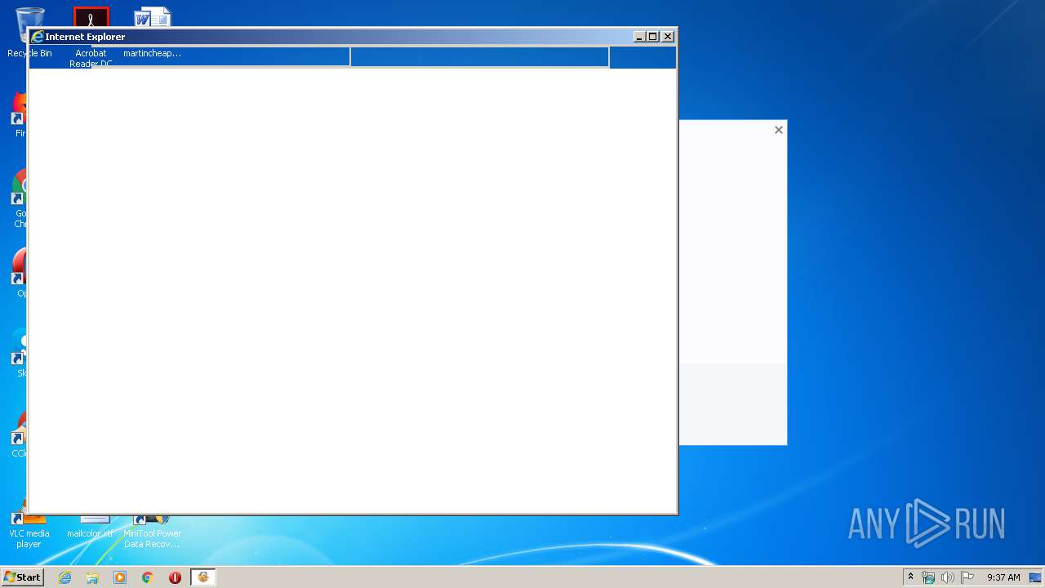
Task: Open the network status tray icon
Action: click(x=928, y=577)
